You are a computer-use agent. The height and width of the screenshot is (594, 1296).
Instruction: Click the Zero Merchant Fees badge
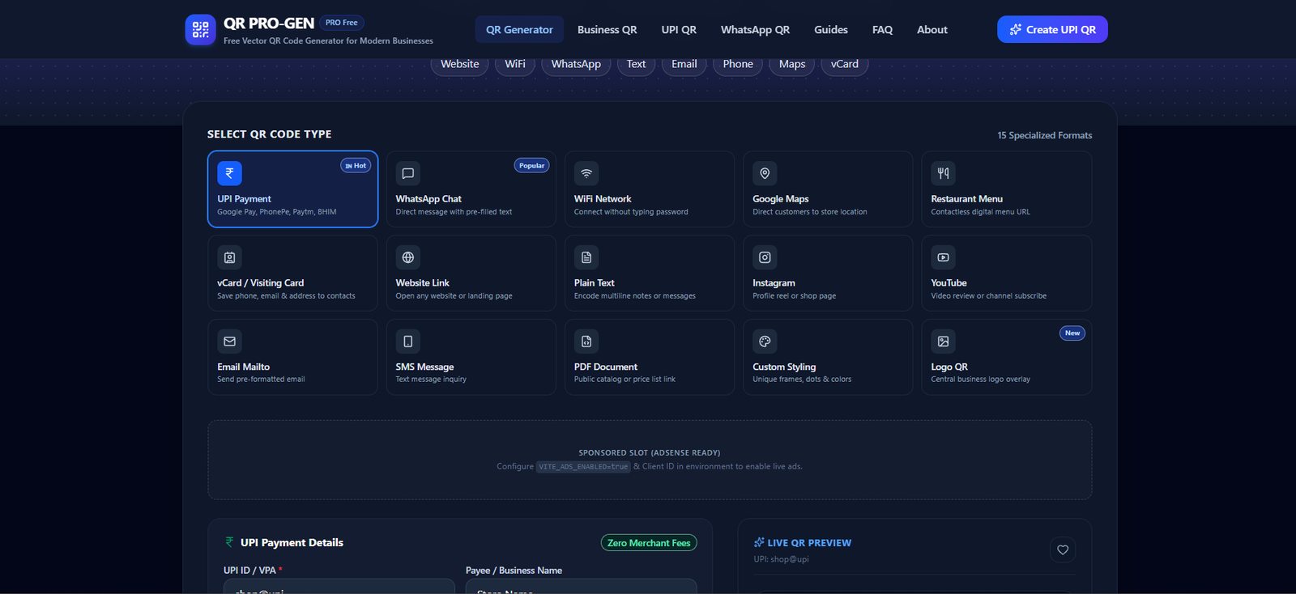[x=649, y=543]
